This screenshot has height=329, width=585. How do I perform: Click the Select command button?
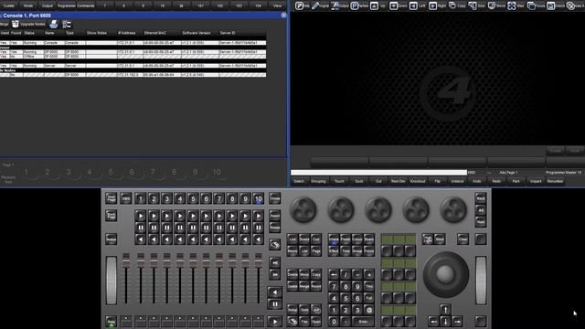(x=299, y=181)
